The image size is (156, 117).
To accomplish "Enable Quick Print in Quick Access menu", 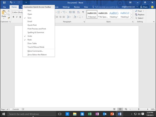I will click(x=39, y=25).
